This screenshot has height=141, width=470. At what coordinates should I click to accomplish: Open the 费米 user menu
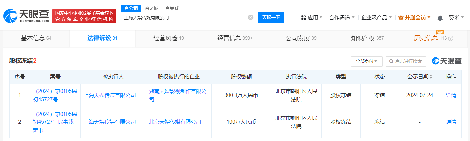[456, 18]
